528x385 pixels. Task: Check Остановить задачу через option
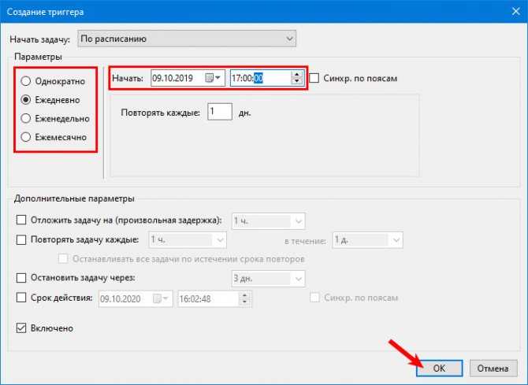tap(21, 278)
